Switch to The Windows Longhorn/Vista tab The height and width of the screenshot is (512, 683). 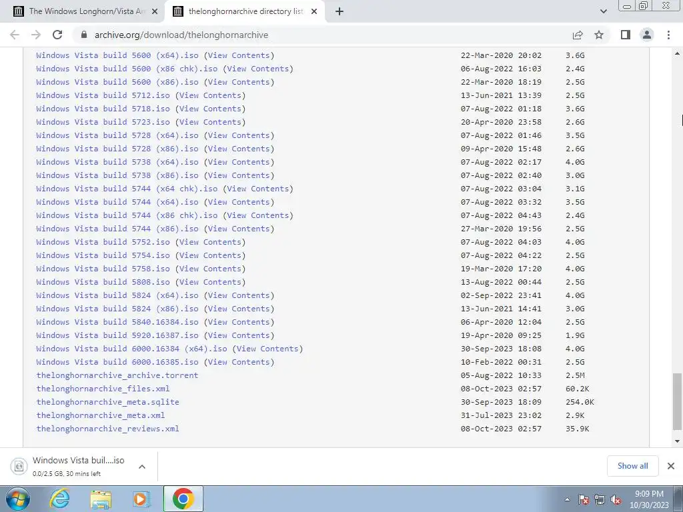[86, 11]
